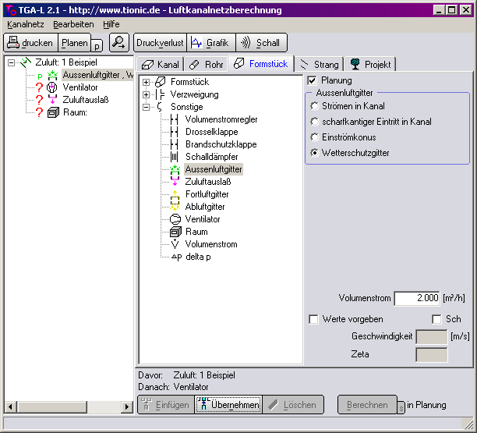Uncheck the Planung checkbox
The height and width of the screenshot is (433, 477).
point(313,80)
